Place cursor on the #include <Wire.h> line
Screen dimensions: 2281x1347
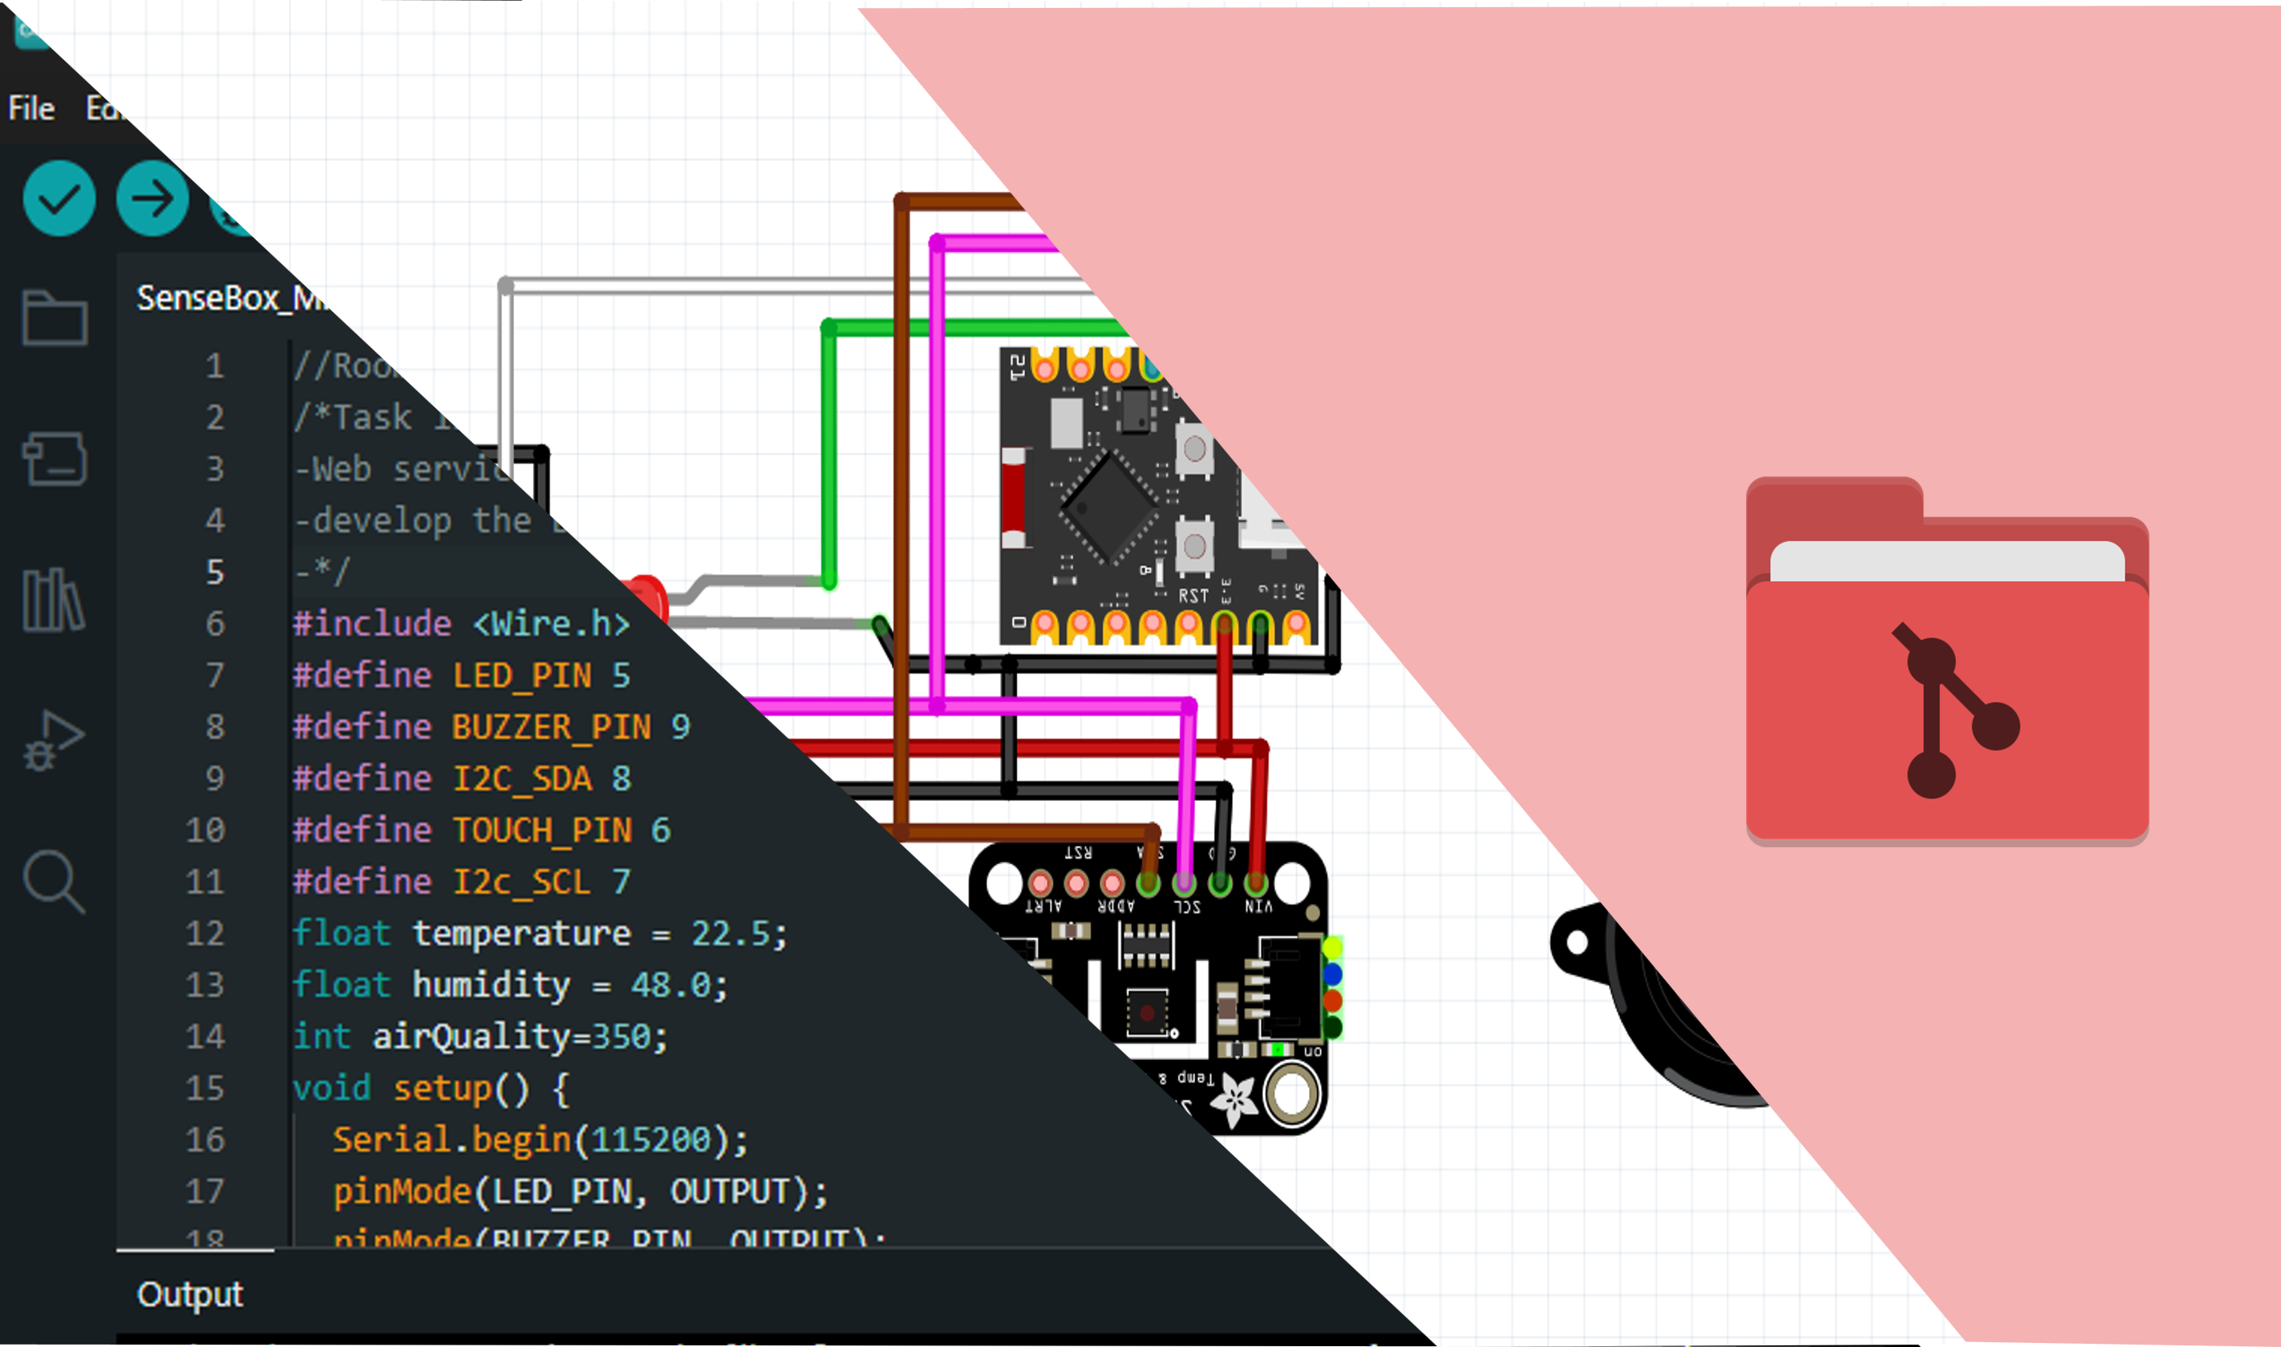pyautogui.click(x=461, y=624)
